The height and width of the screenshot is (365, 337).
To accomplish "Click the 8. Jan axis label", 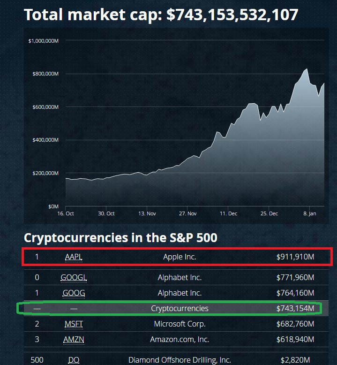I will tap(309, 213).
